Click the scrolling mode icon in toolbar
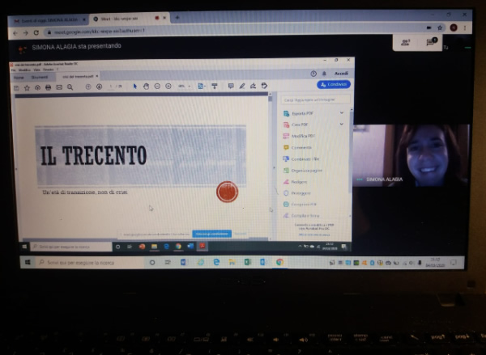 pyautogui.click(x=215, y=86)
